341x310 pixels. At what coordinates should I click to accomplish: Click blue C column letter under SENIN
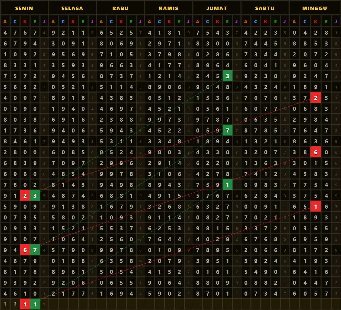click(x=15, y=22)
